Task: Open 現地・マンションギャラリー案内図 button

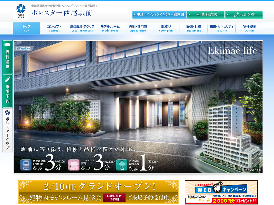Action: pyautogui.click(x=159, y=15)
